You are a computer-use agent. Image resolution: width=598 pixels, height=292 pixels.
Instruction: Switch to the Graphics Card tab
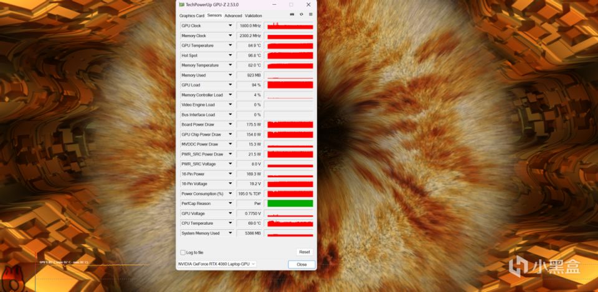click(192, 16)
